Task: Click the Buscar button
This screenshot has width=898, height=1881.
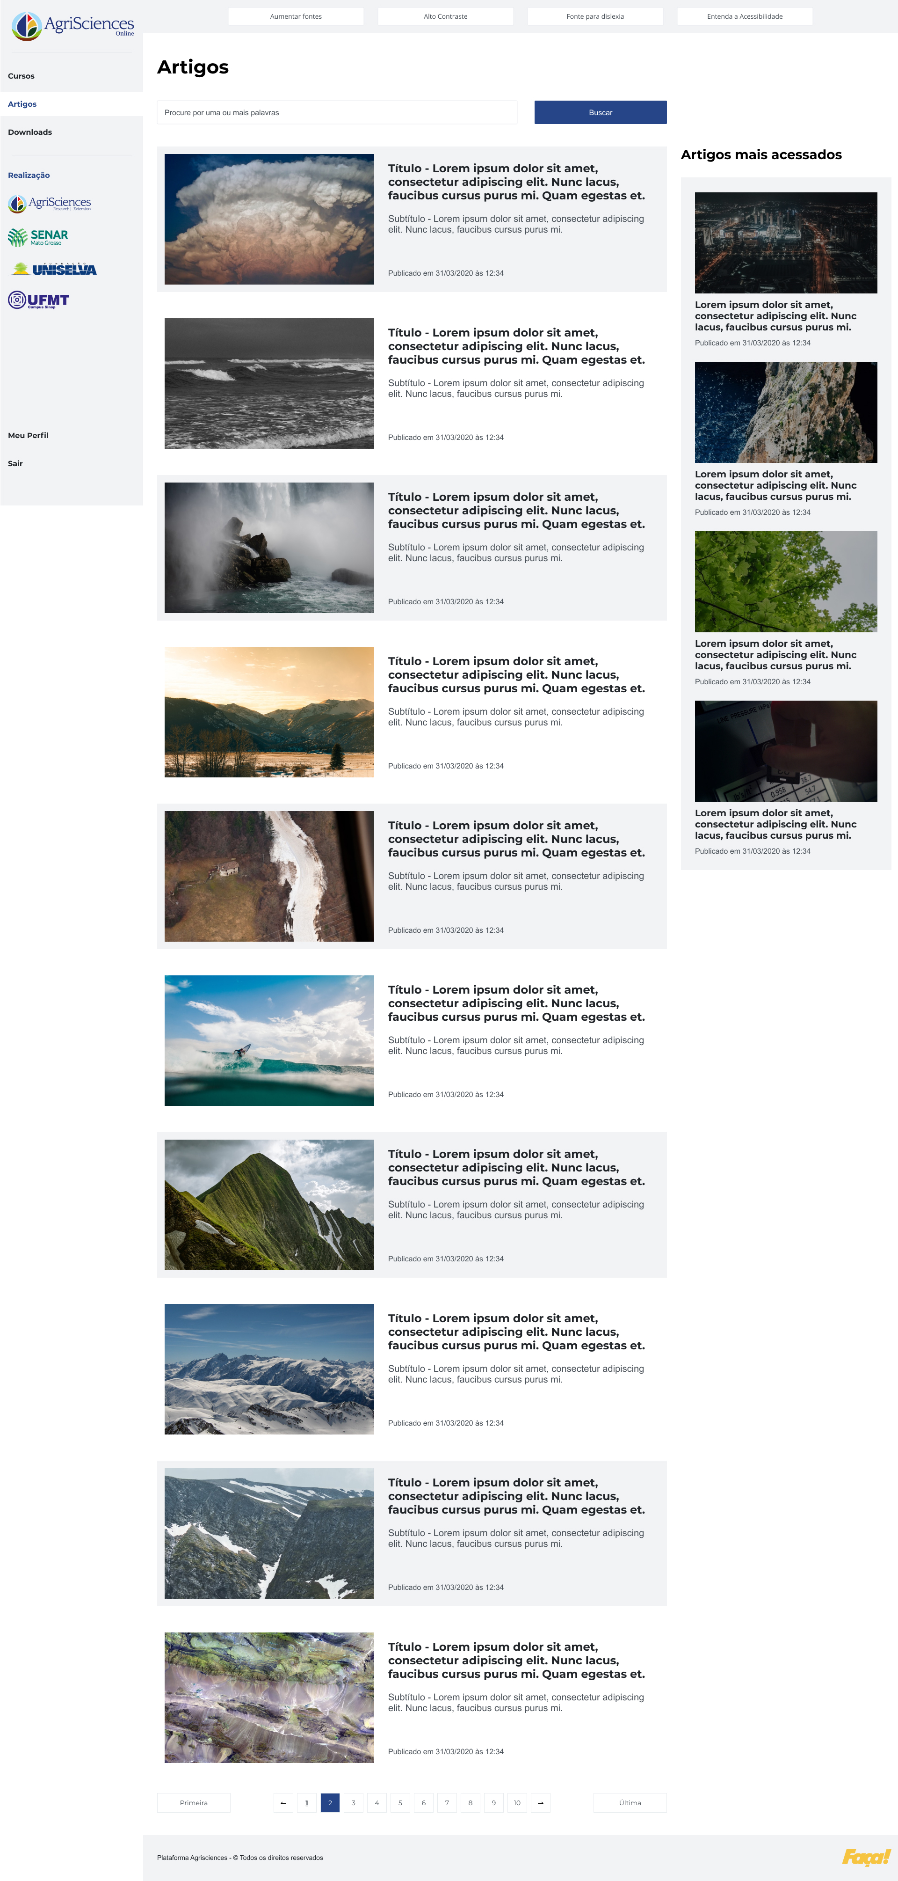Action: pyautogui.click(x=601, y=112)
